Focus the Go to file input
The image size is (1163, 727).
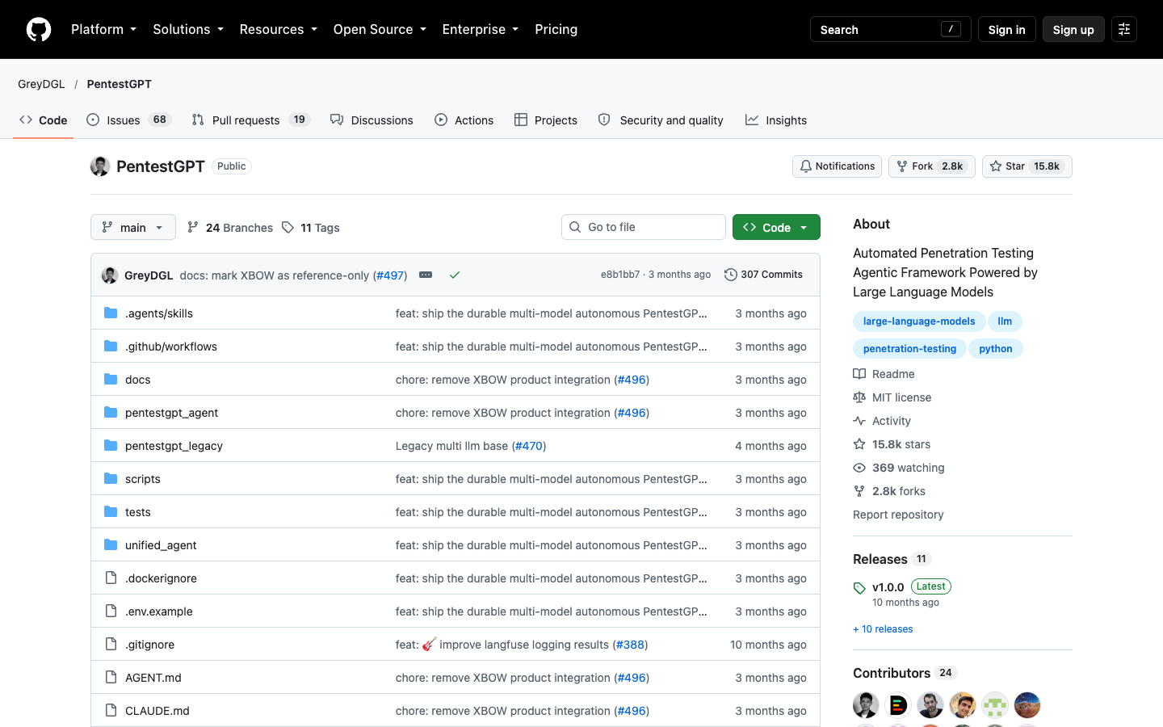pyautogui.click(x=644, y=227)
